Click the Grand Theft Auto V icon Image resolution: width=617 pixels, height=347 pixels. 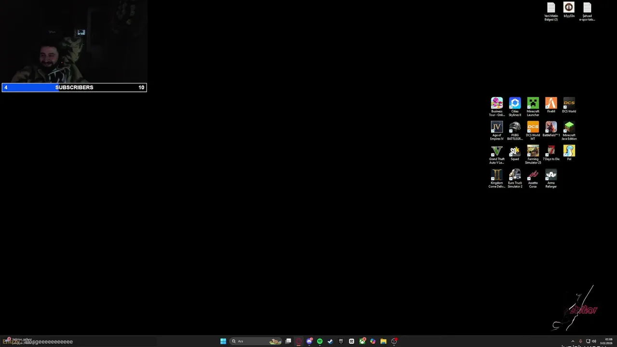coord(496,155)
